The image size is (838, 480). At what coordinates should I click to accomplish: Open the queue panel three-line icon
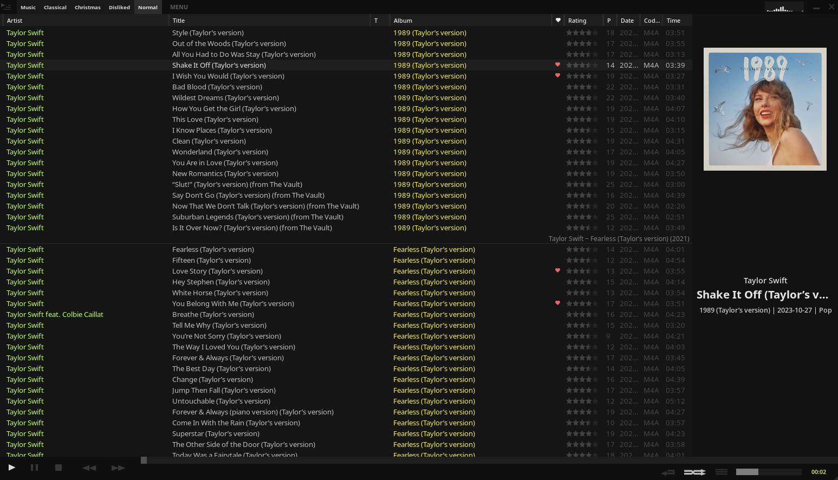(722, 472)
